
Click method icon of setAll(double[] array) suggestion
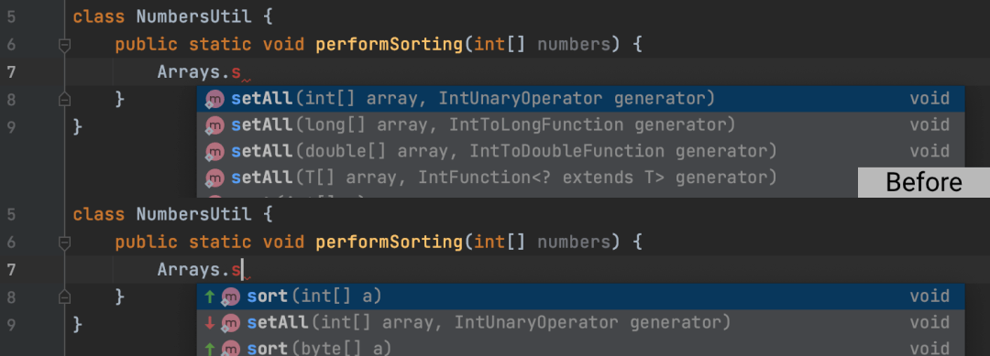coord(215,152)
